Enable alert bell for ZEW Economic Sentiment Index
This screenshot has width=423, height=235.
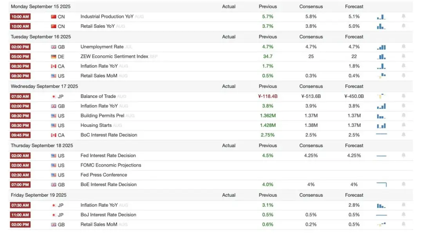pos(403,56)
